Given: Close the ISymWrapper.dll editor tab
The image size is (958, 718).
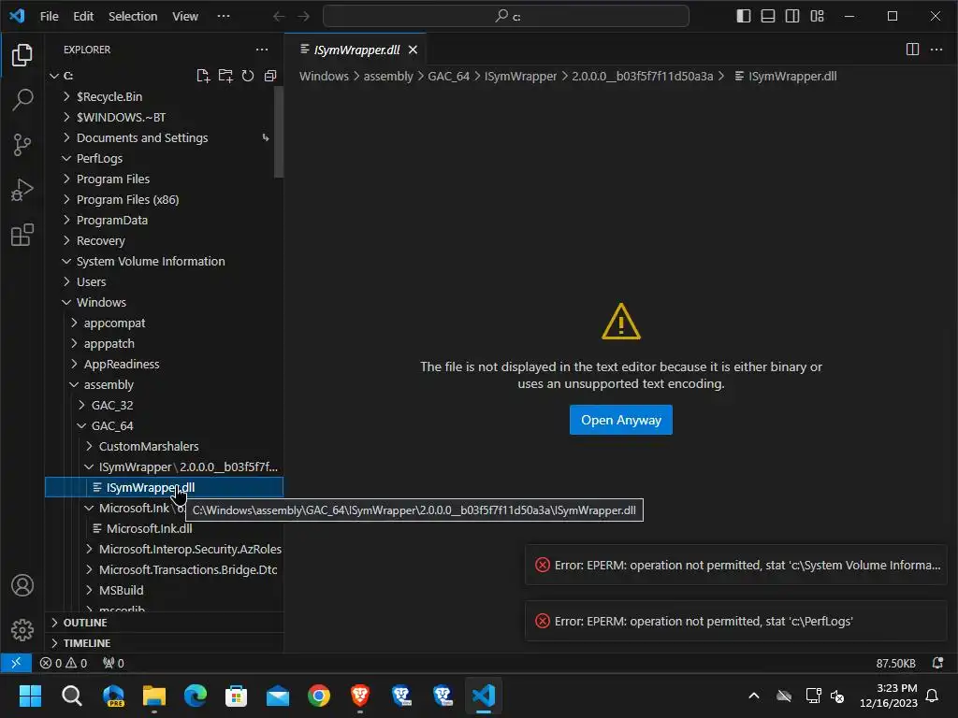Looking at the screenshot, I should [x=413, y=50].
